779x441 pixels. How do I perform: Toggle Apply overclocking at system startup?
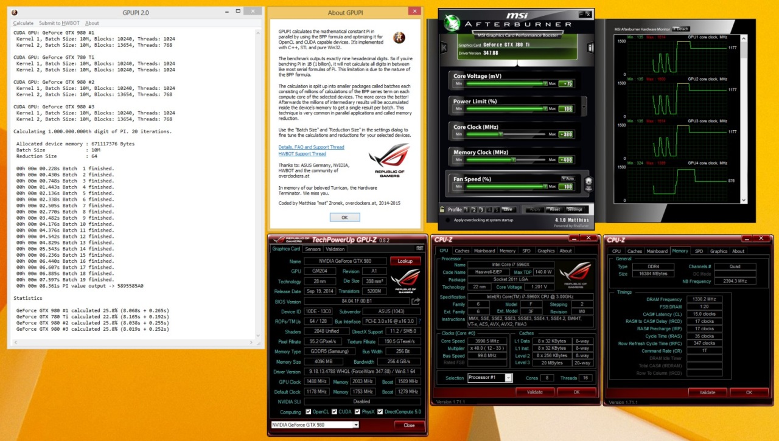click(x=449, y=220)
